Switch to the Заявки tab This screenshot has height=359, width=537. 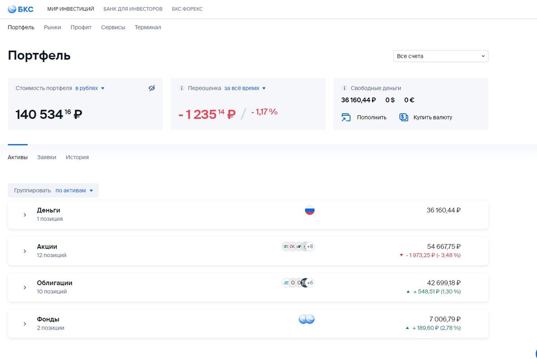[x=47, y=157]
